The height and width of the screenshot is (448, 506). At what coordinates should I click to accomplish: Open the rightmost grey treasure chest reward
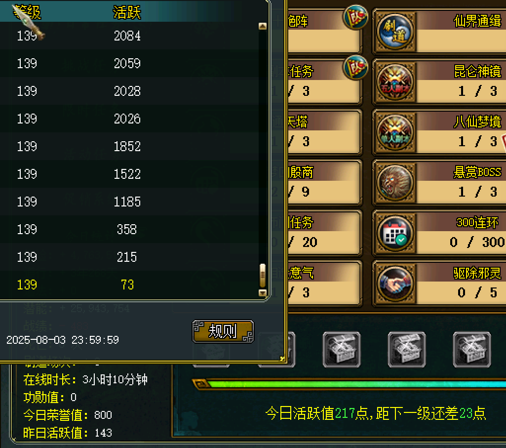(x=472, y=350)
